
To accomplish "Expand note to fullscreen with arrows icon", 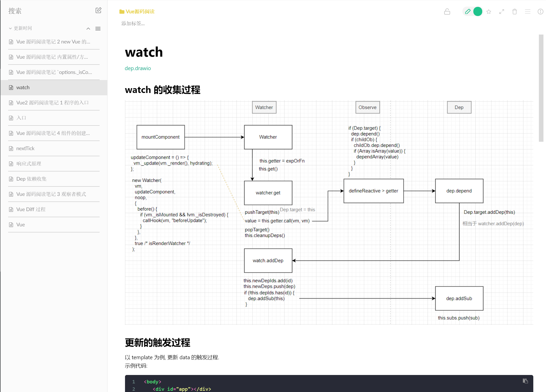I will [502, 12].
